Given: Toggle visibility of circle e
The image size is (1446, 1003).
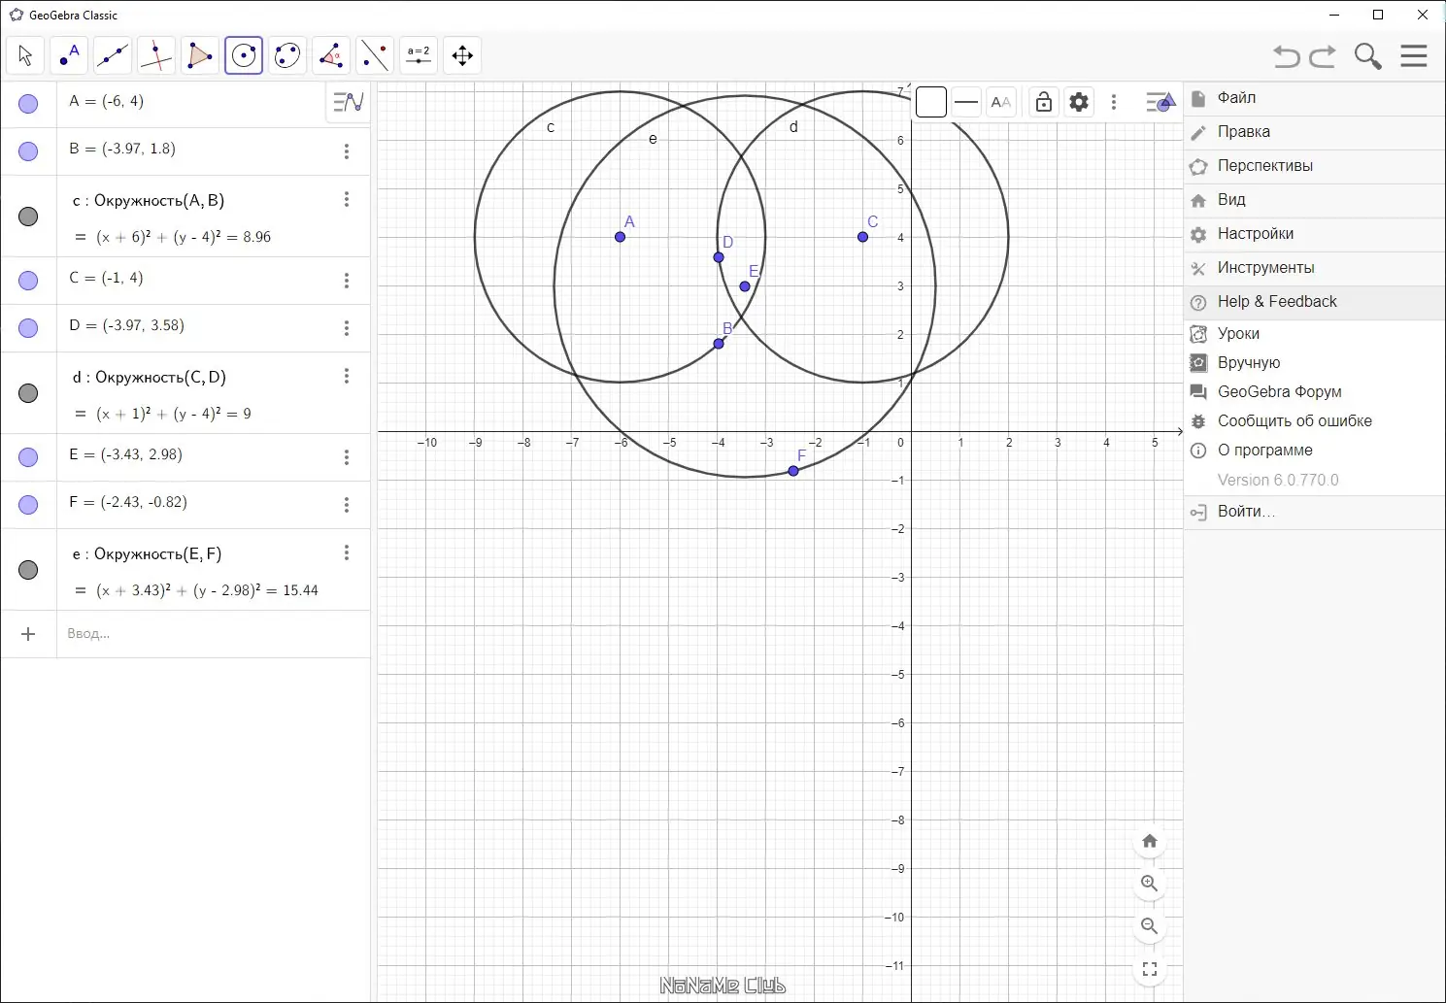Looking at the screenshot, I should click(28, 570).
